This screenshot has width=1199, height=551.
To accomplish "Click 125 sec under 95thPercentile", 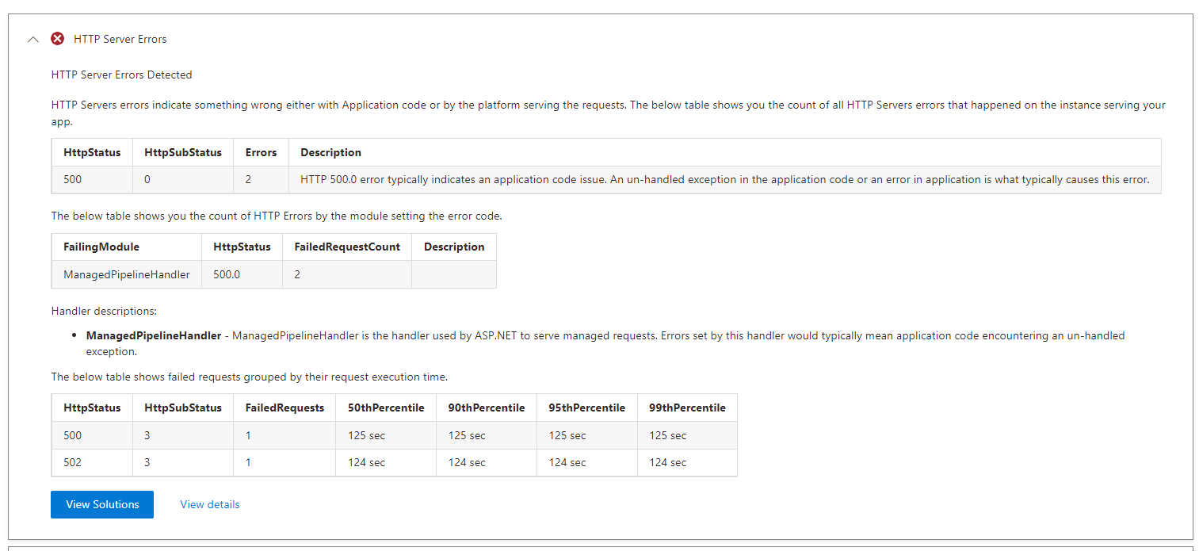I will (587, 435).
